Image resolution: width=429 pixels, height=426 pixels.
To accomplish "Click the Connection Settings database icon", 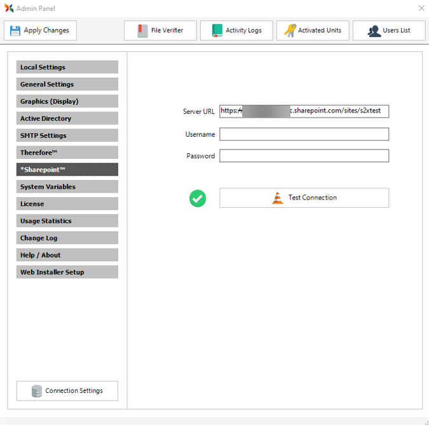I will 37,391.
